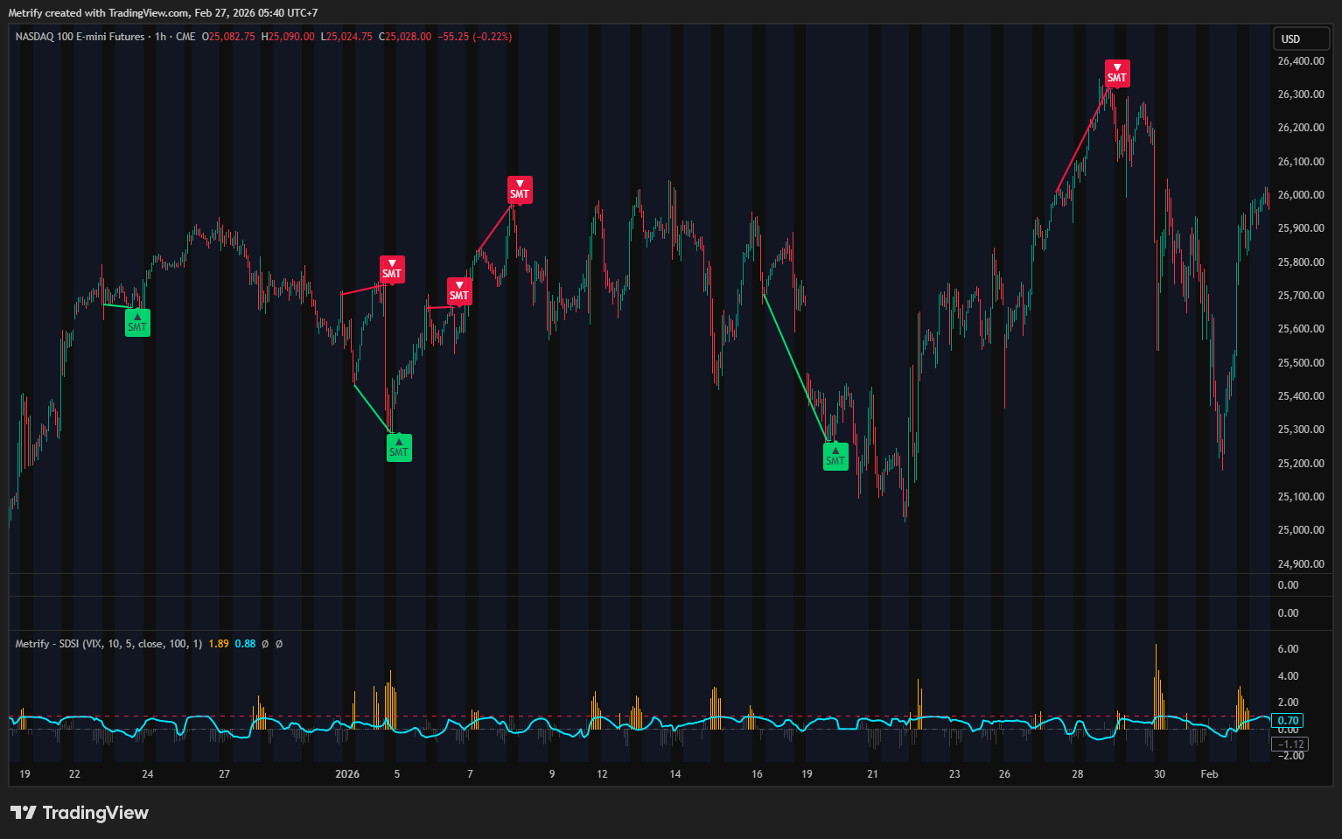Click the 25,700.00 price axis label

click(x=1301, y=296)
